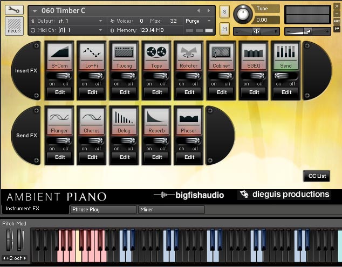Edit the Phaser effect settings
The image size is (342, 267).
[189, 157]
